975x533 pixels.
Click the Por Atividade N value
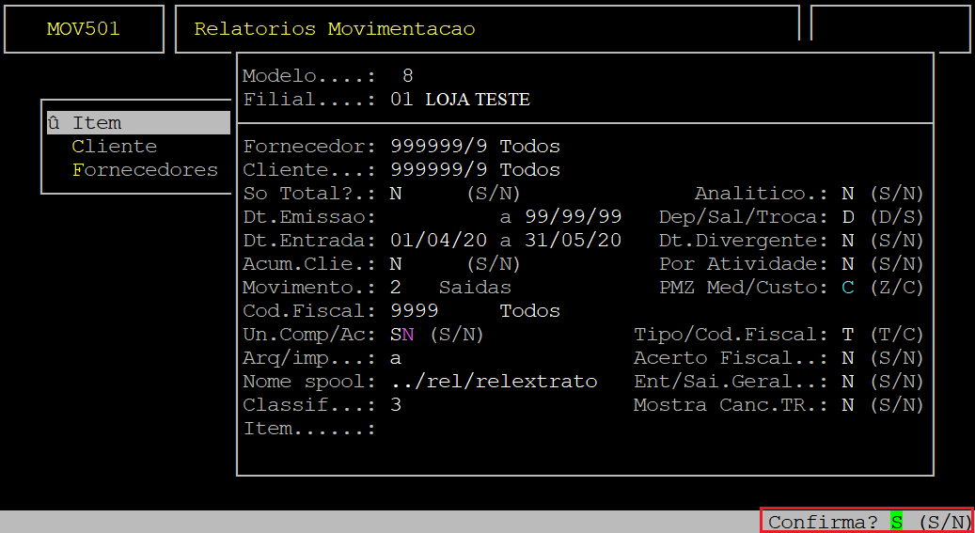[x=847, y=264]
